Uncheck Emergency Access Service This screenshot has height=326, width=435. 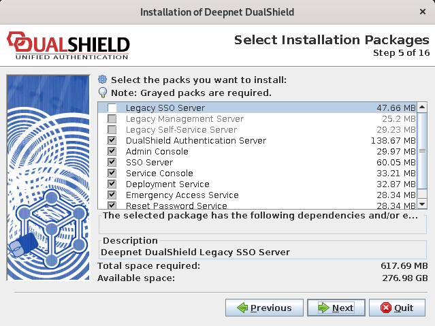coord(112,195)
